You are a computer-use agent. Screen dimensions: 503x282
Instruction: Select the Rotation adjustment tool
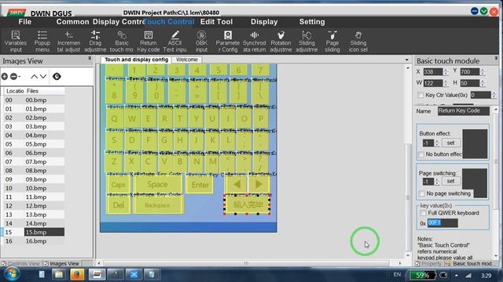tap(281, 42)
